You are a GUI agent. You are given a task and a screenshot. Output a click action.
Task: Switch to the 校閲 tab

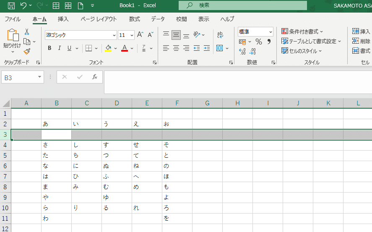(x=182, y=19)
